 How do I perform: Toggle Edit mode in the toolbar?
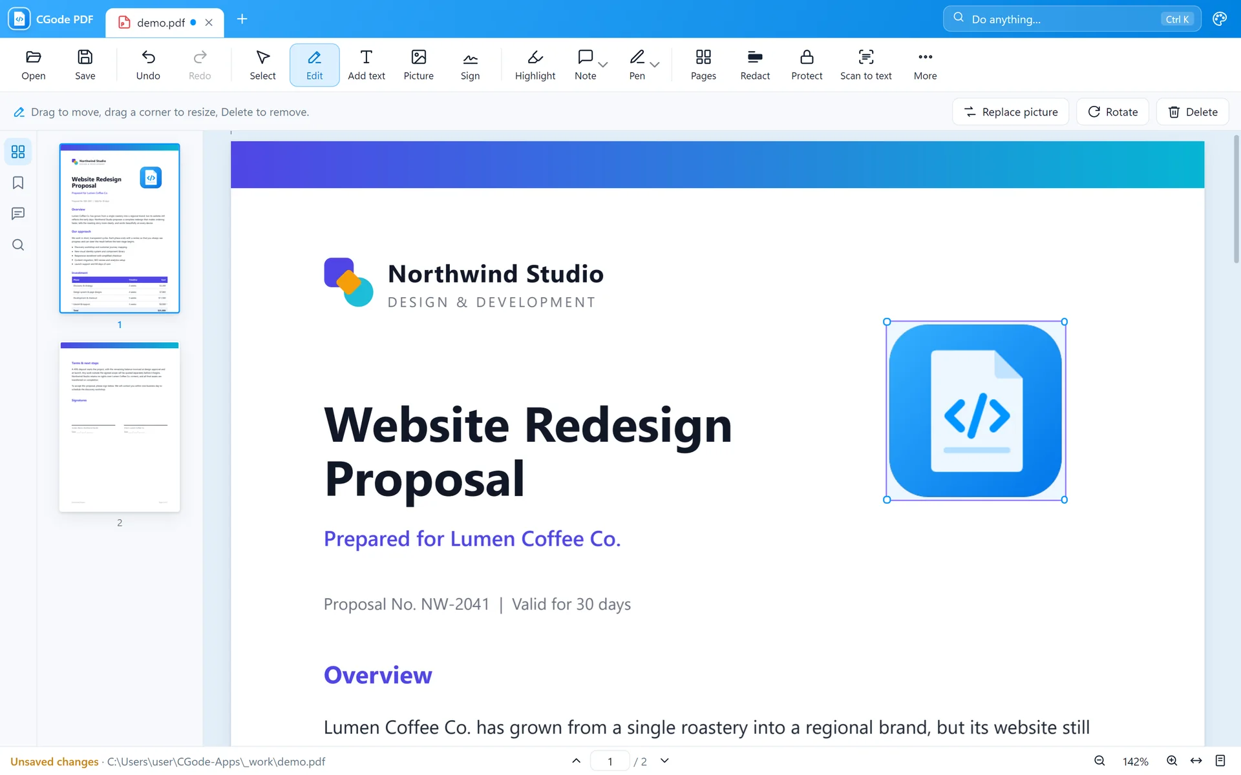314,65
